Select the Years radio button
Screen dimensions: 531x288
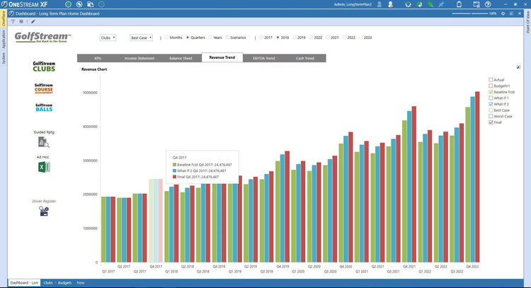210,38
